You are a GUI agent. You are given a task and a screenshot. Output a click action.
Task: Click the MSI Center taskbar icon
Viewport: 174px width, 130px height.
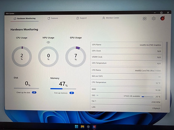point(94,127)
